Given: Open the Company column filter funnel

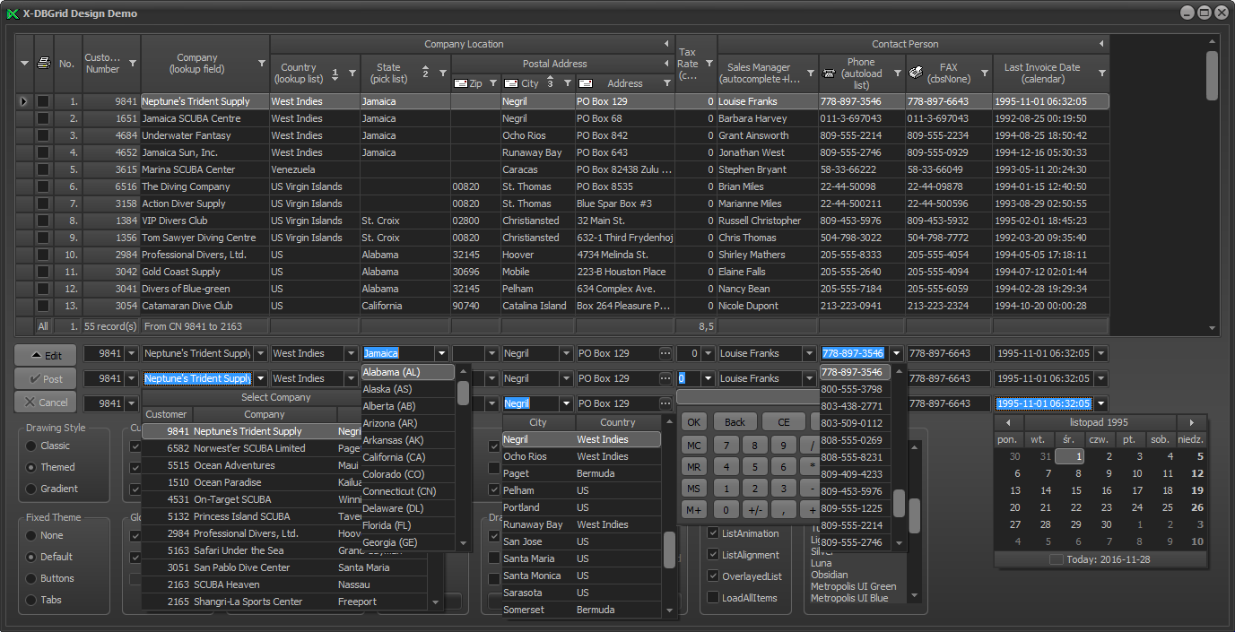Looking at the screenshot, I should pos(262,64).
